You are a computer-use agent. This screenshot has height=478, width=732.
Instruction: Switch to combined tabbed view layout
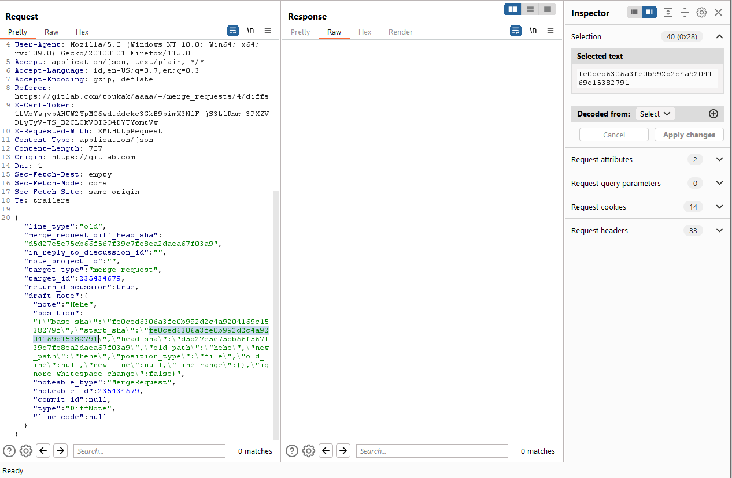[547, 9]
